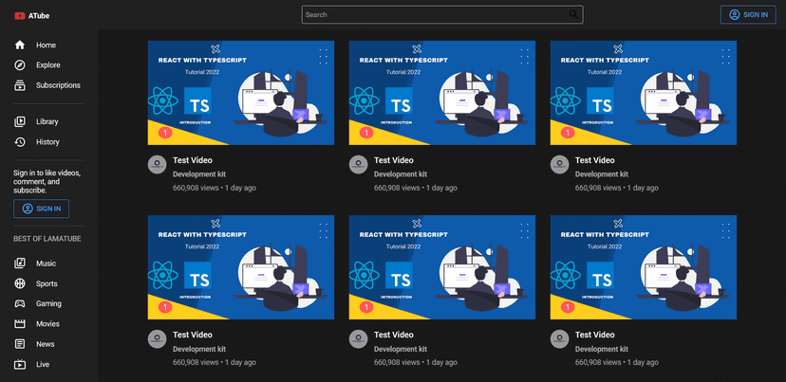Click the SIGN IN button in the header

(x=748, y=14)
